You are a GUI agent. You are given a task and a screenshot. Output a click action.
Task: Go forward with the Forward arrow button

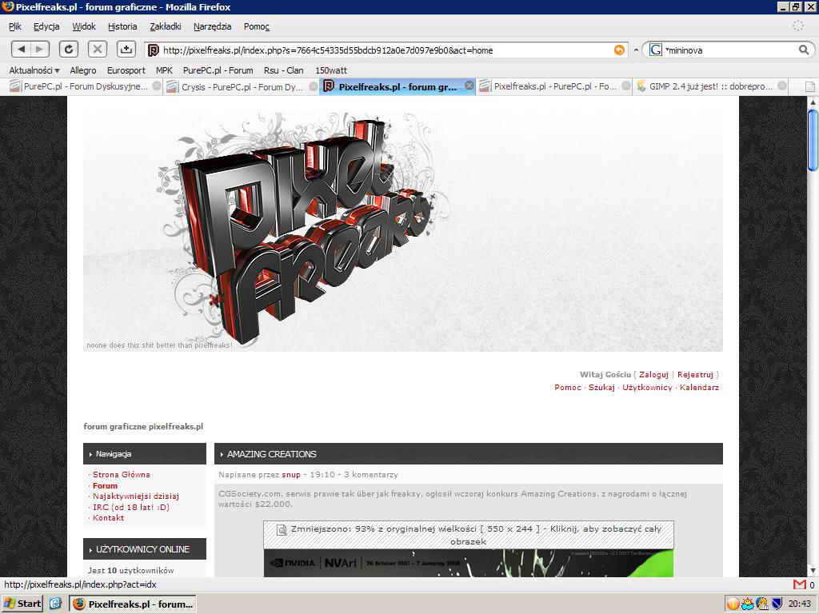pos(40,50)
